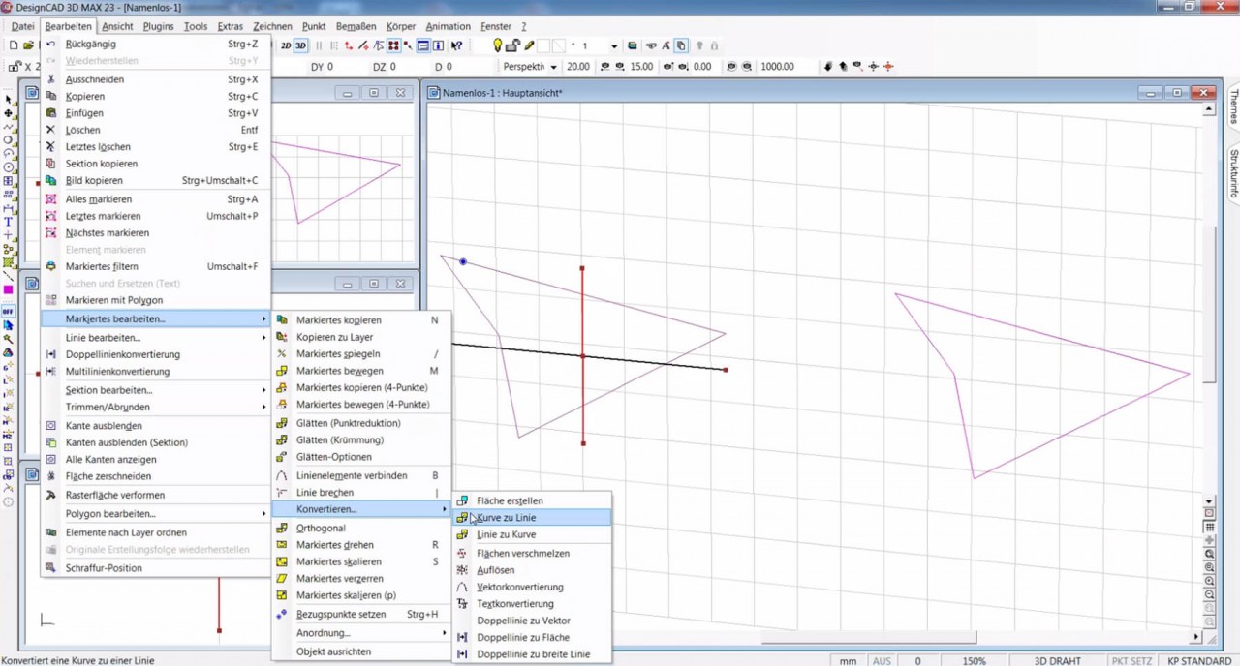
Task: Click the layer stack icon in toolbar
Action: (633, 45)
